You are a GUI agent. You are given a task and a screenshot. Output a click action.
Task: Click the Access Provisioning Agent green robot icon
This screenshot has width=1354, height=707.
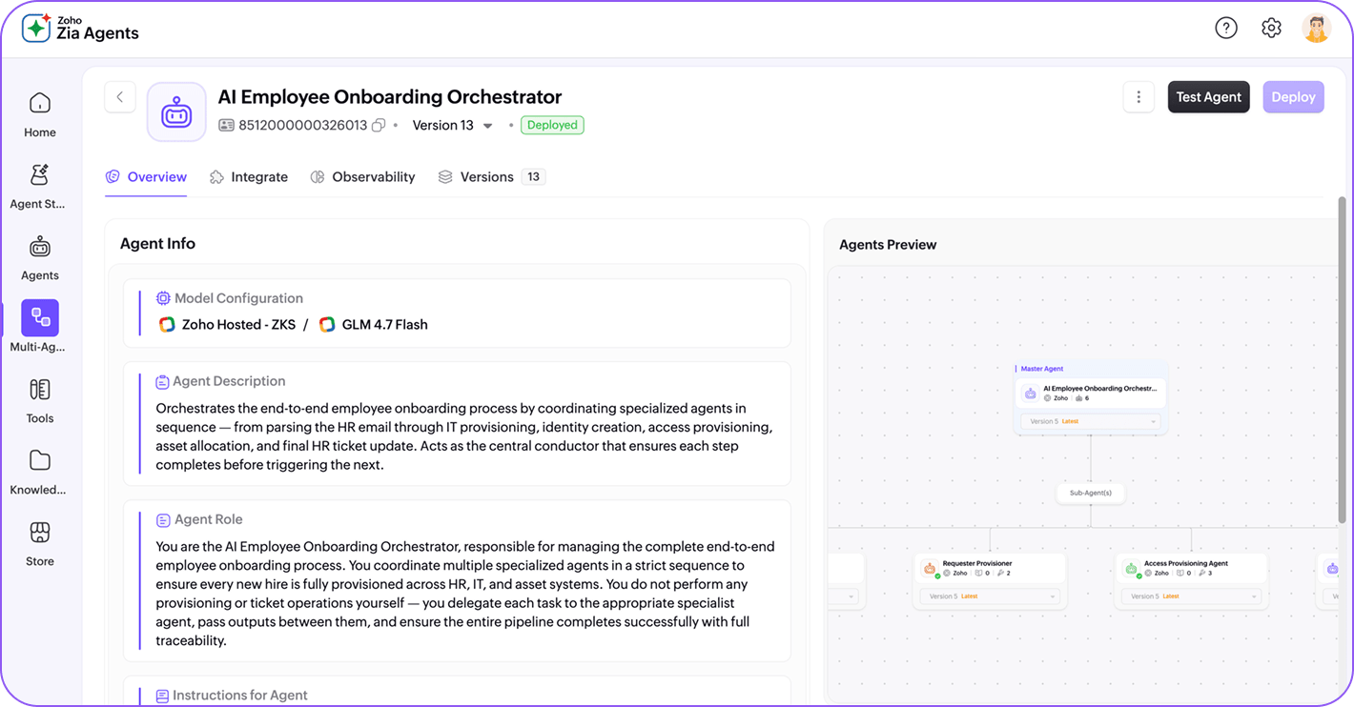1131,569
